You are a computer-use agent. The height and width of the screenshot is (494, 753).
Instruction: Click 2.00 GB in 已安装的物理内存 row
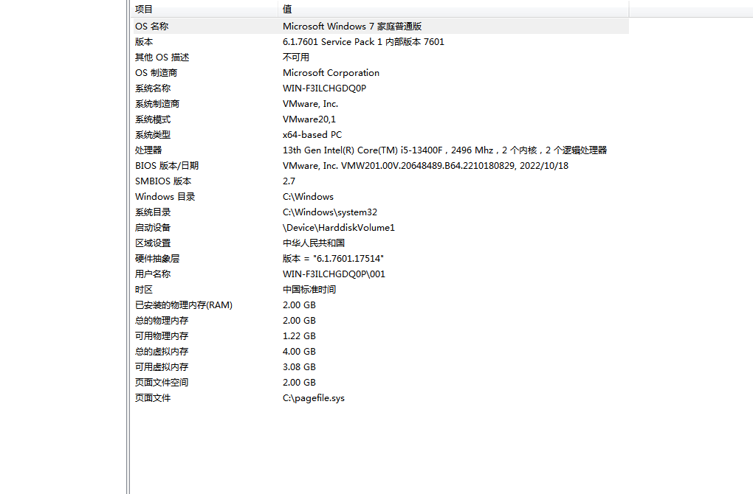[299, 305]
